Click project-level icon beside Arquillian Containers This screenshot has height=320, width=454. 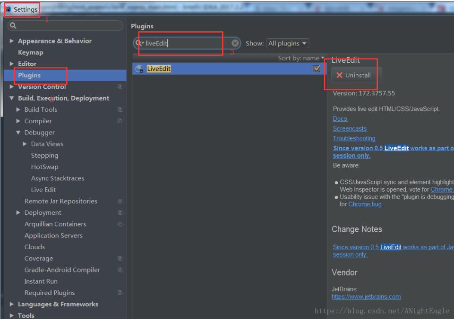coord(120,224)
